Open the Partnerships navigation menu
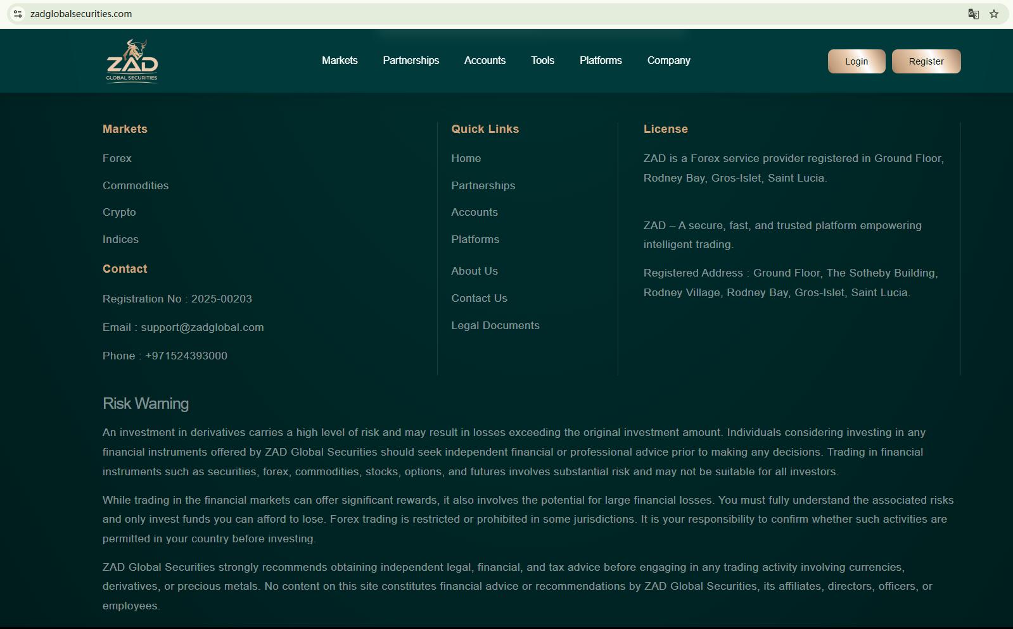This screenshot has height=629, width=1013. tap(411, 61)
